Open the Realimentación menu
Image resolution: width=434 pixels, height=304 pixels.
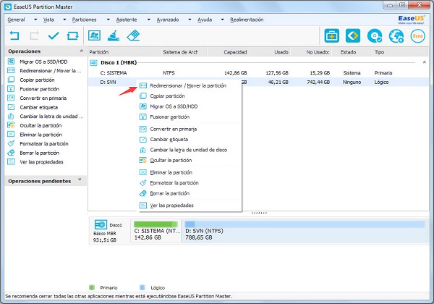coord(247,20)
